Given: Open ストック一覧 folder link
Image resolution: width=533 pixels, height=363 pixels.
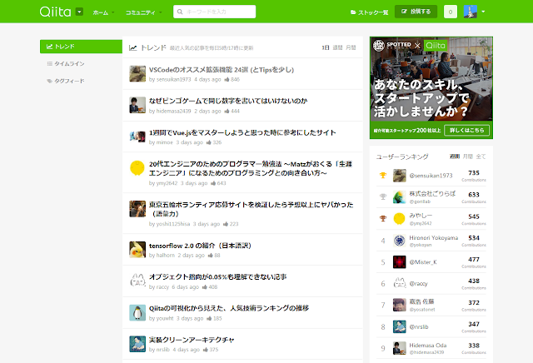Looking at the screenshot, I should [x=370, y=12].
